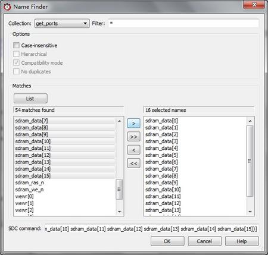Click the Filter text field
Image resolution: width=268 pixels, height=255 pixels.
tap(183, 23)
